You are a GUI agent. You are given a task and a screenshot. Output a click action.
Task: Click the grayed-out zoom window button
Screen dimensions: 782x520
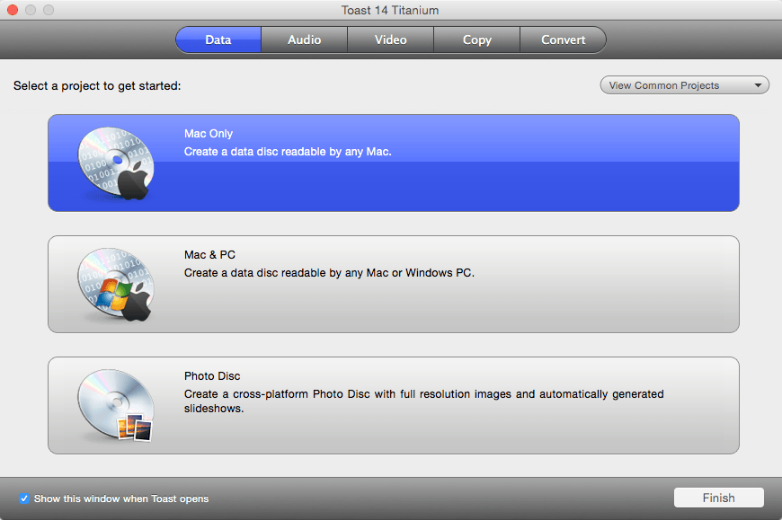pos(49,10)
